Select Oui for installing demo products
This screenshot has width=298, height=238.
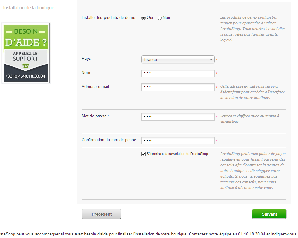(x=144, y=18)
